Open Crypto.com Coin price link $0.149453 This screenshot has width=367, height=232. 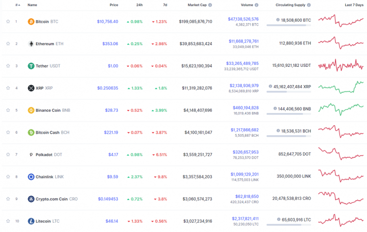click(x=108, y=199)
